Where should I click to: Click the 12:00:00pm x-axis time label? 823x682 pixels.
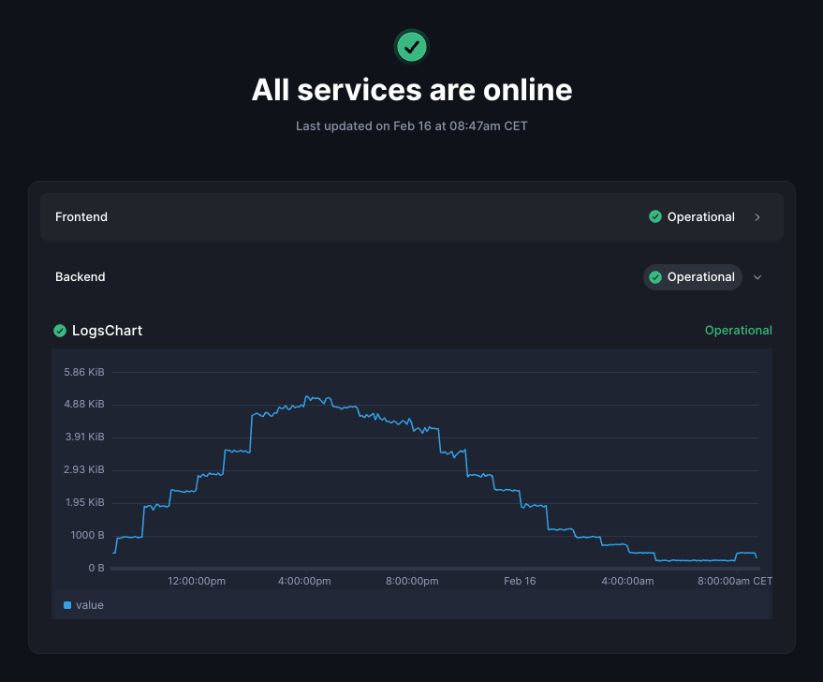pyautogui.click(x=197, y=582)
